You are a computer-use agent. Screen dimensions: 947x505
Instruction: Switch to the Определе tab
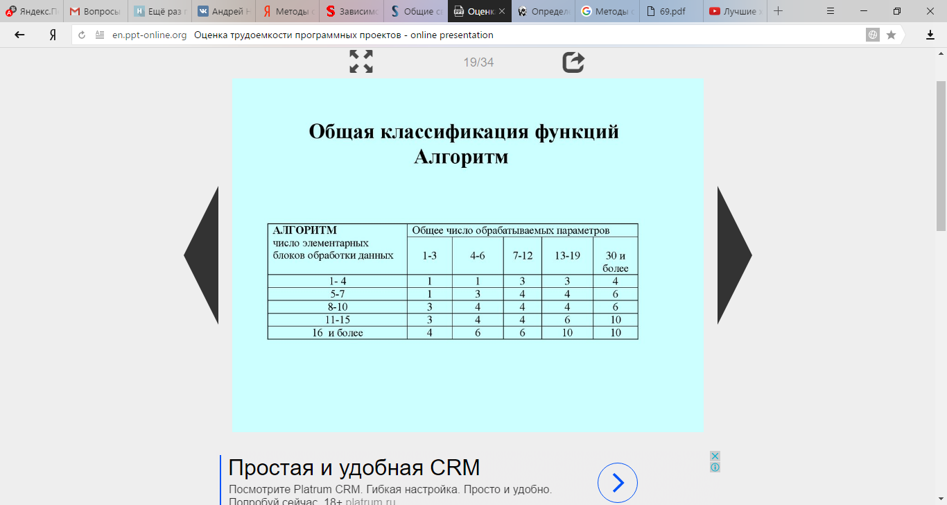point(544,11)
